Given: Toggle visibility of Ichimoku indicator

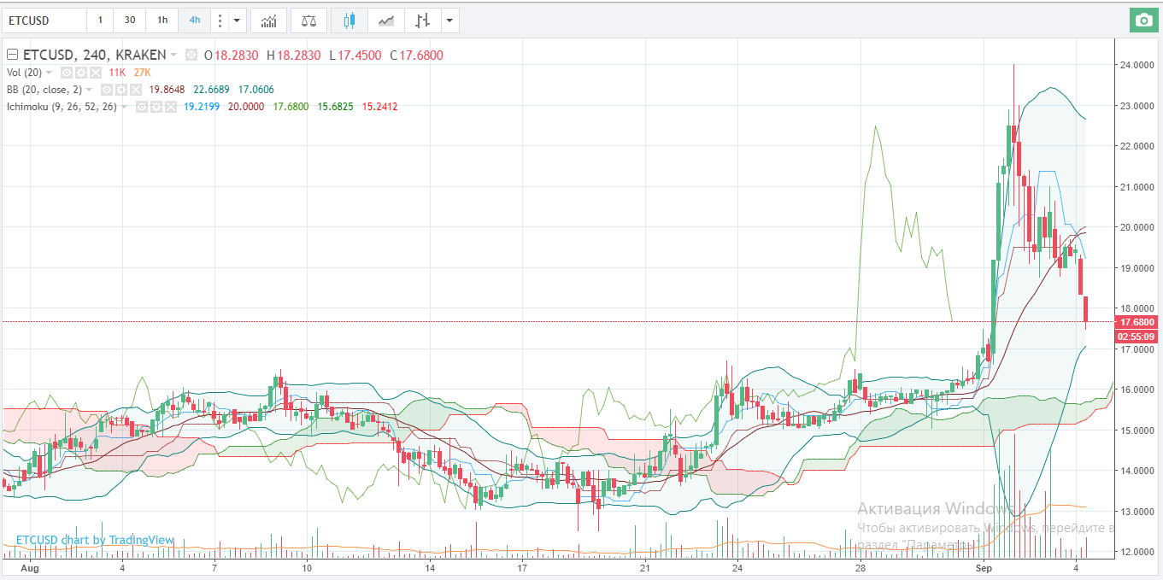Looking at the screenshot, I should [x=142, y=107].
